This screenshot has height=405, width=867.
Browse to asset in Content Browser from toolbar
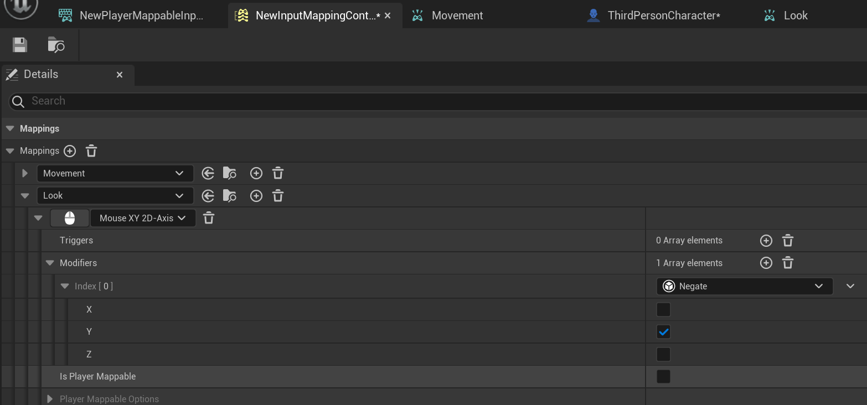pos(56,45)
